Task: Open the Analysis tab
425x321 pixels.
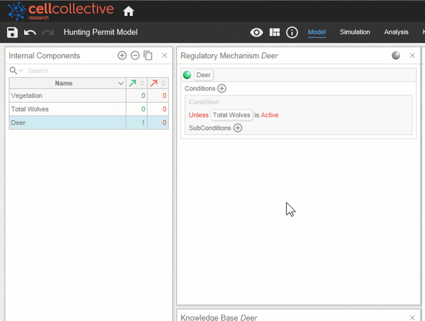Action: pos(396,32)
